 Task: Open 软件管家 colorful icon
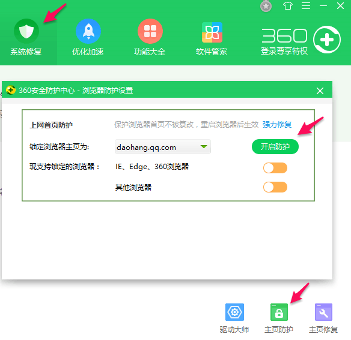click(212, 32)
